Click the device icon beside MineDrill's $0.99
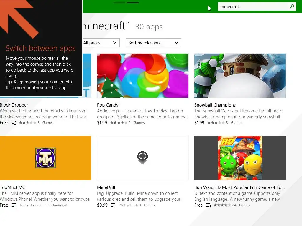The image size is (302, 226). click(113, 205)
